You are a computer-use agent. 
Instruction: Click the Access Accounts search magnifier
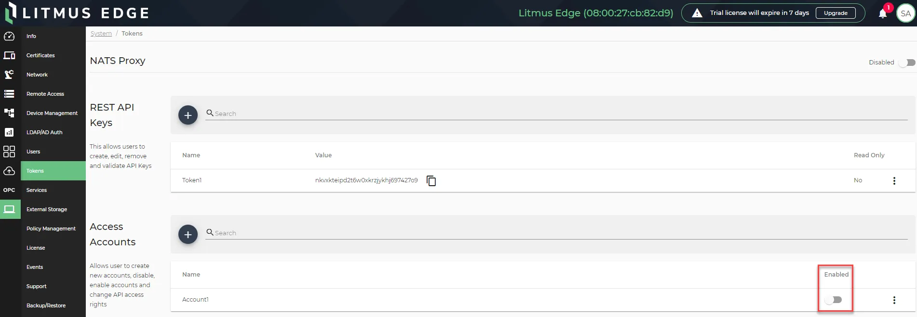point(210,232)
